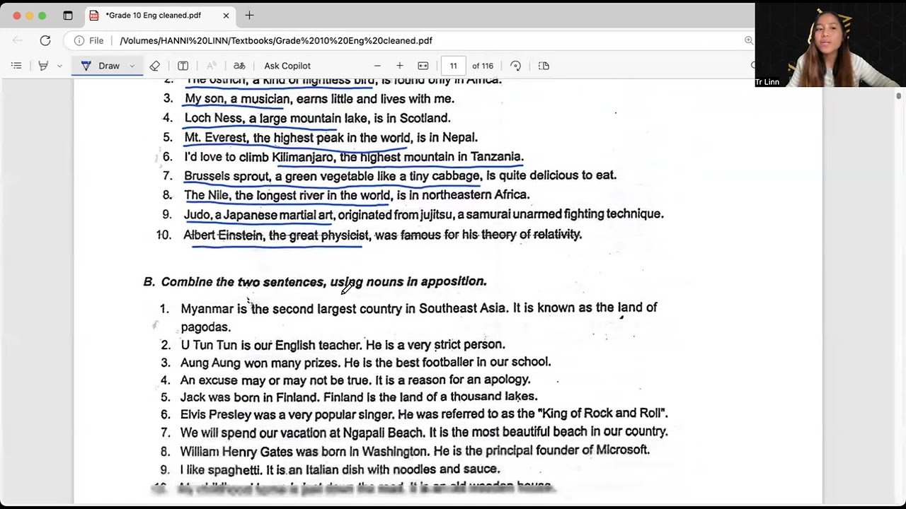This screenshot has height=509, width=906.
Task: Zoom out the PDF
Action: tap(377, 66)
